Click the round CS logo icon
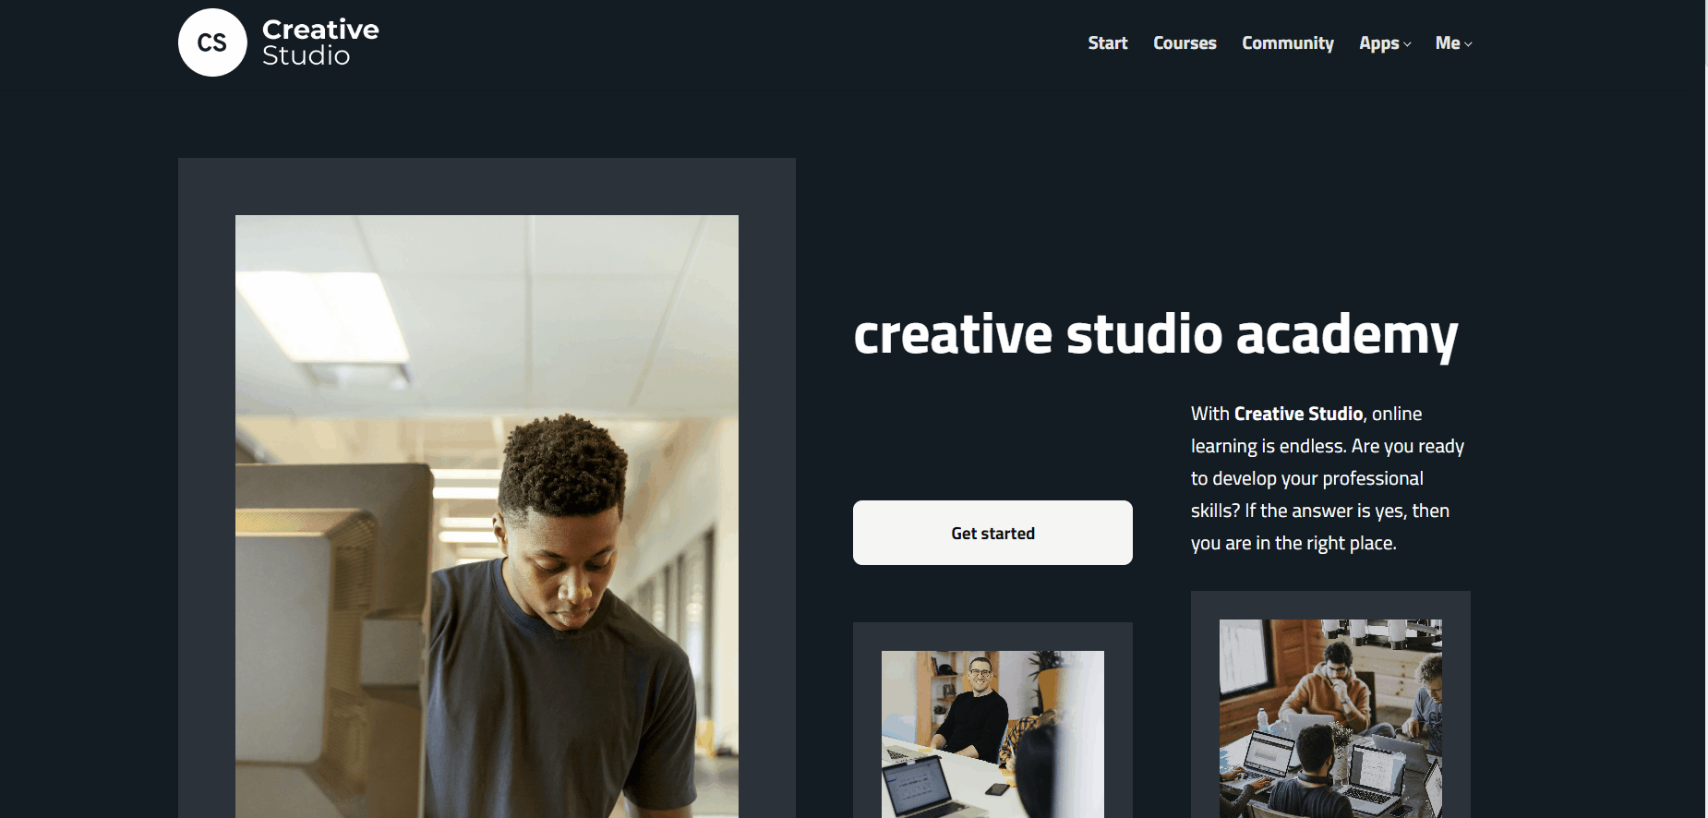This screenshot has height=818, width=1708. (212, 42)
